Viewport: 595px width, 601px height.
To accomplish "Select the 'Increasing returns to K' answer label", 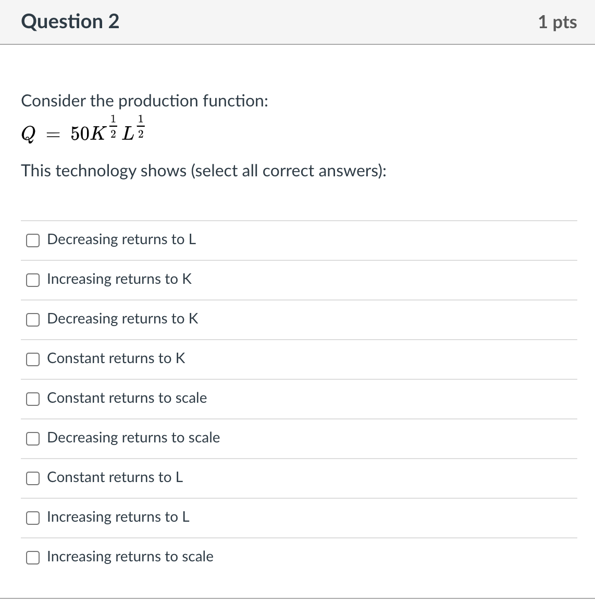I will (x=119, y=280).
